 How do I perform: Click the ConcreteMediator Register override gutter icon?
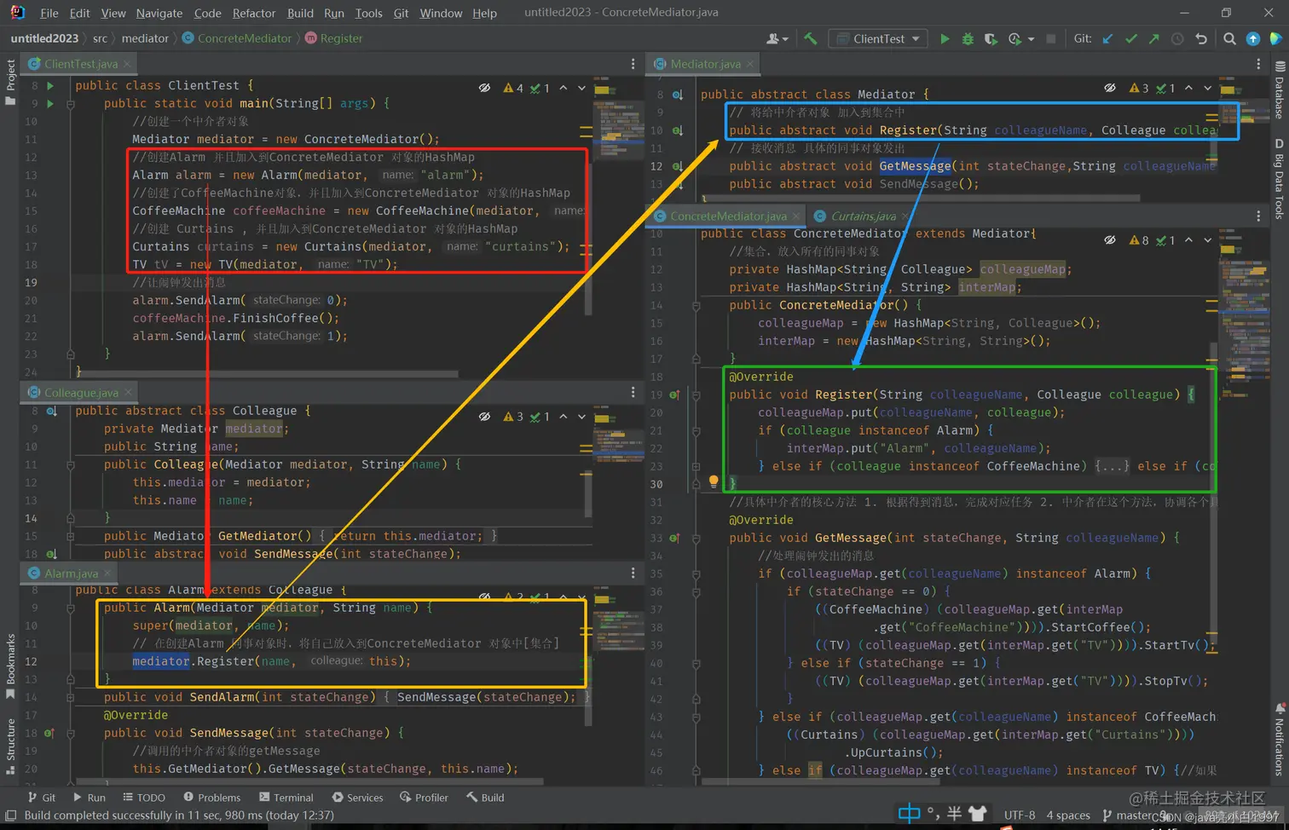tap(674, 395)
